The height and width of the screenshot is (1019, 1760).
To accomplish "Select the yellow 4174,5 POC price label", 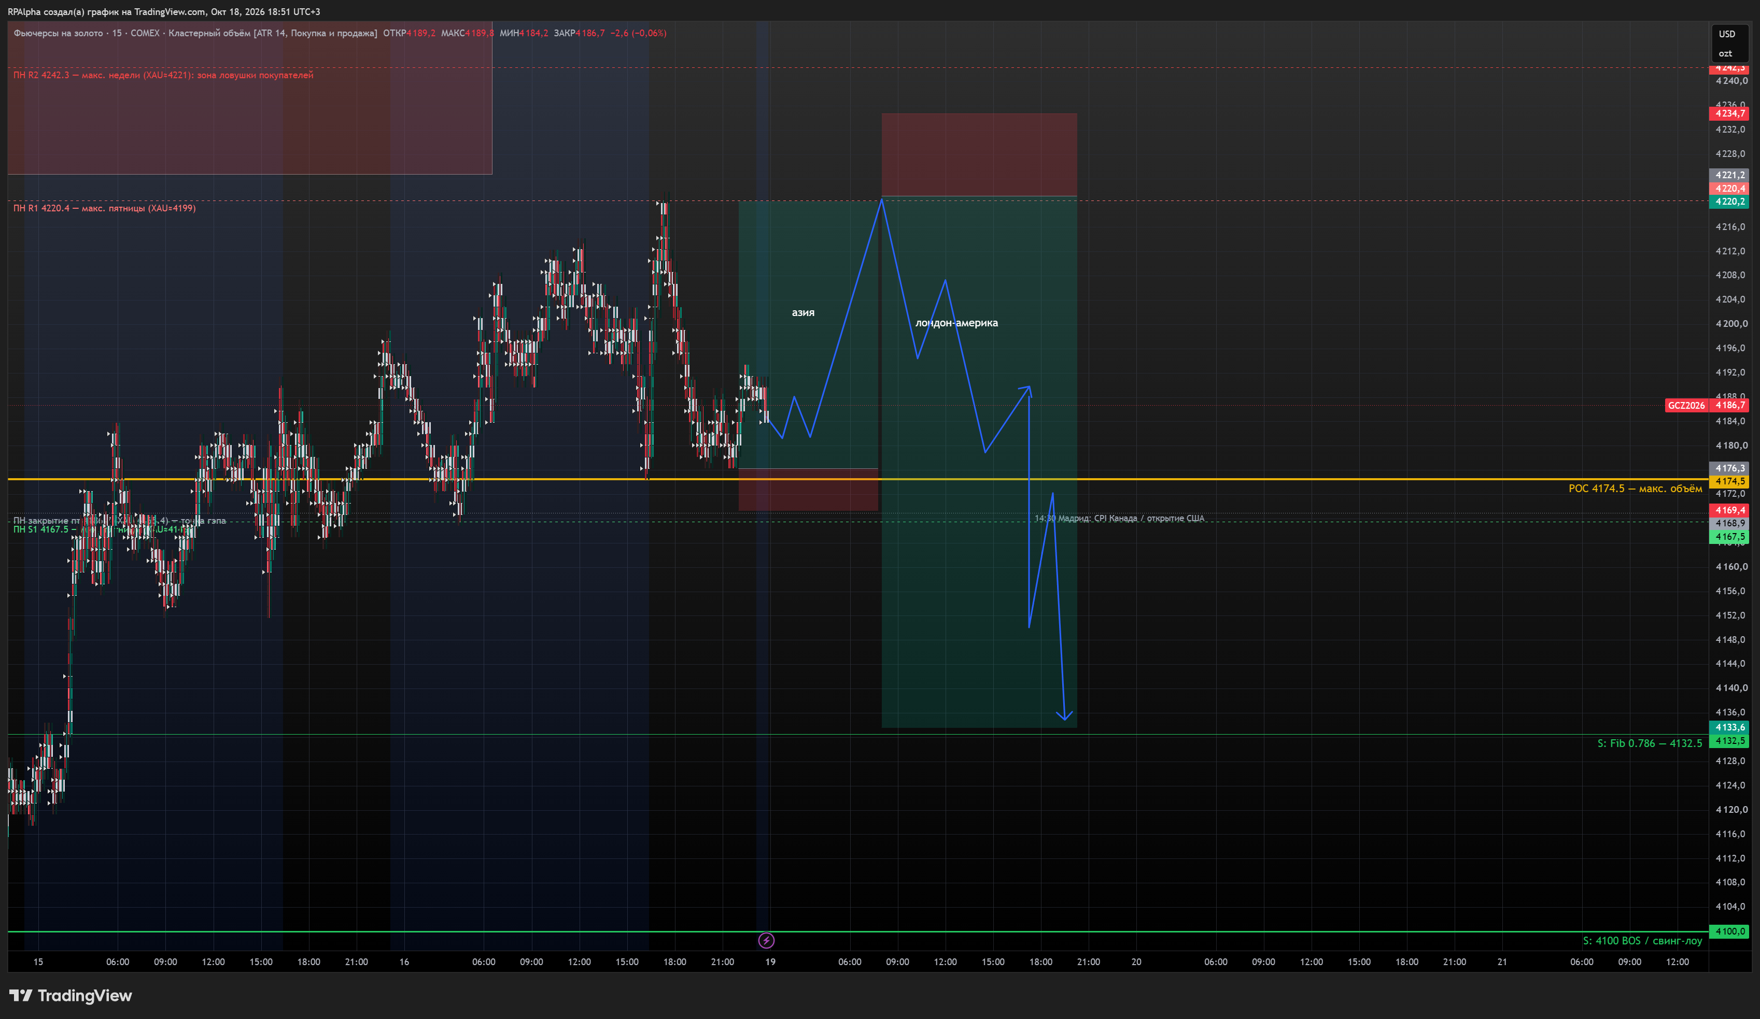I will click(x=1729, y=481).
